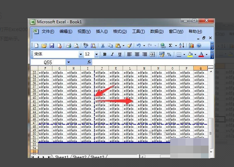Screen dimensions: 234x167
Task: Click the Permission document icon
Action: tap(60, 46)
